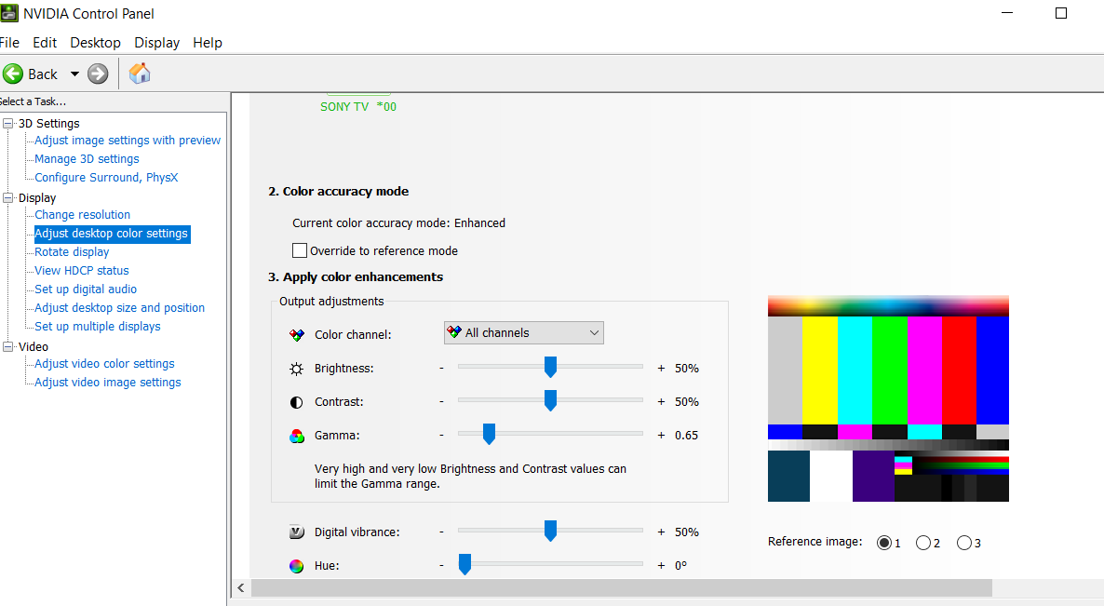Select Adjust desktop color settings item
Viewport: 1104px width, 606px height.
pos(112,234)
